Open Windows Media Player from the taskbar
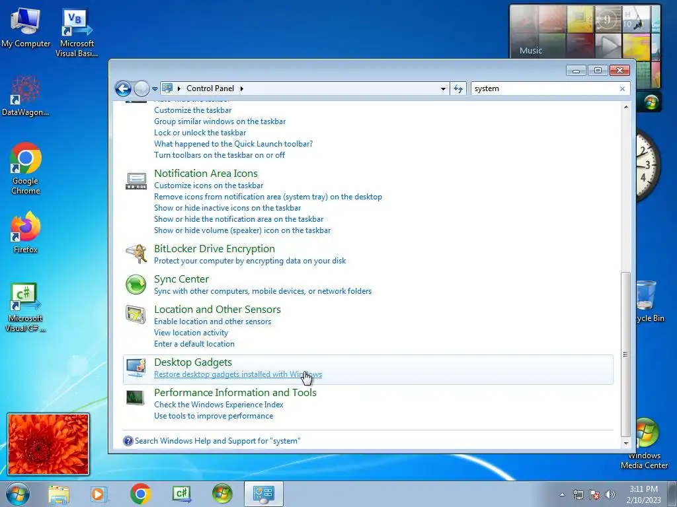 click(99, 494)
